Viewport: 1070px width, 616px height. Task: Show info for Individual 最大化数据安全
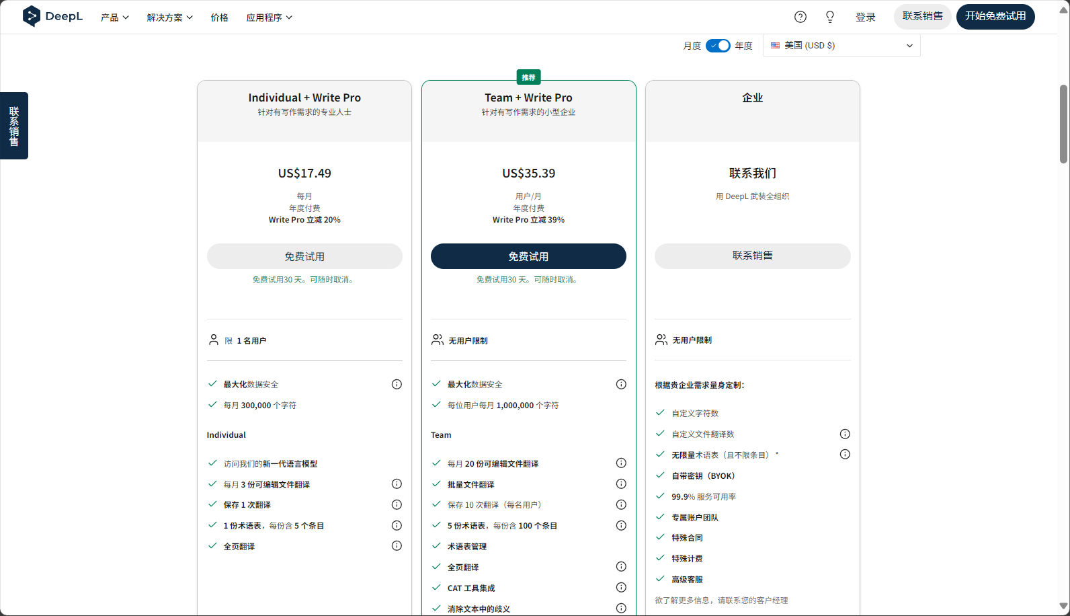[x=397, y=385]
